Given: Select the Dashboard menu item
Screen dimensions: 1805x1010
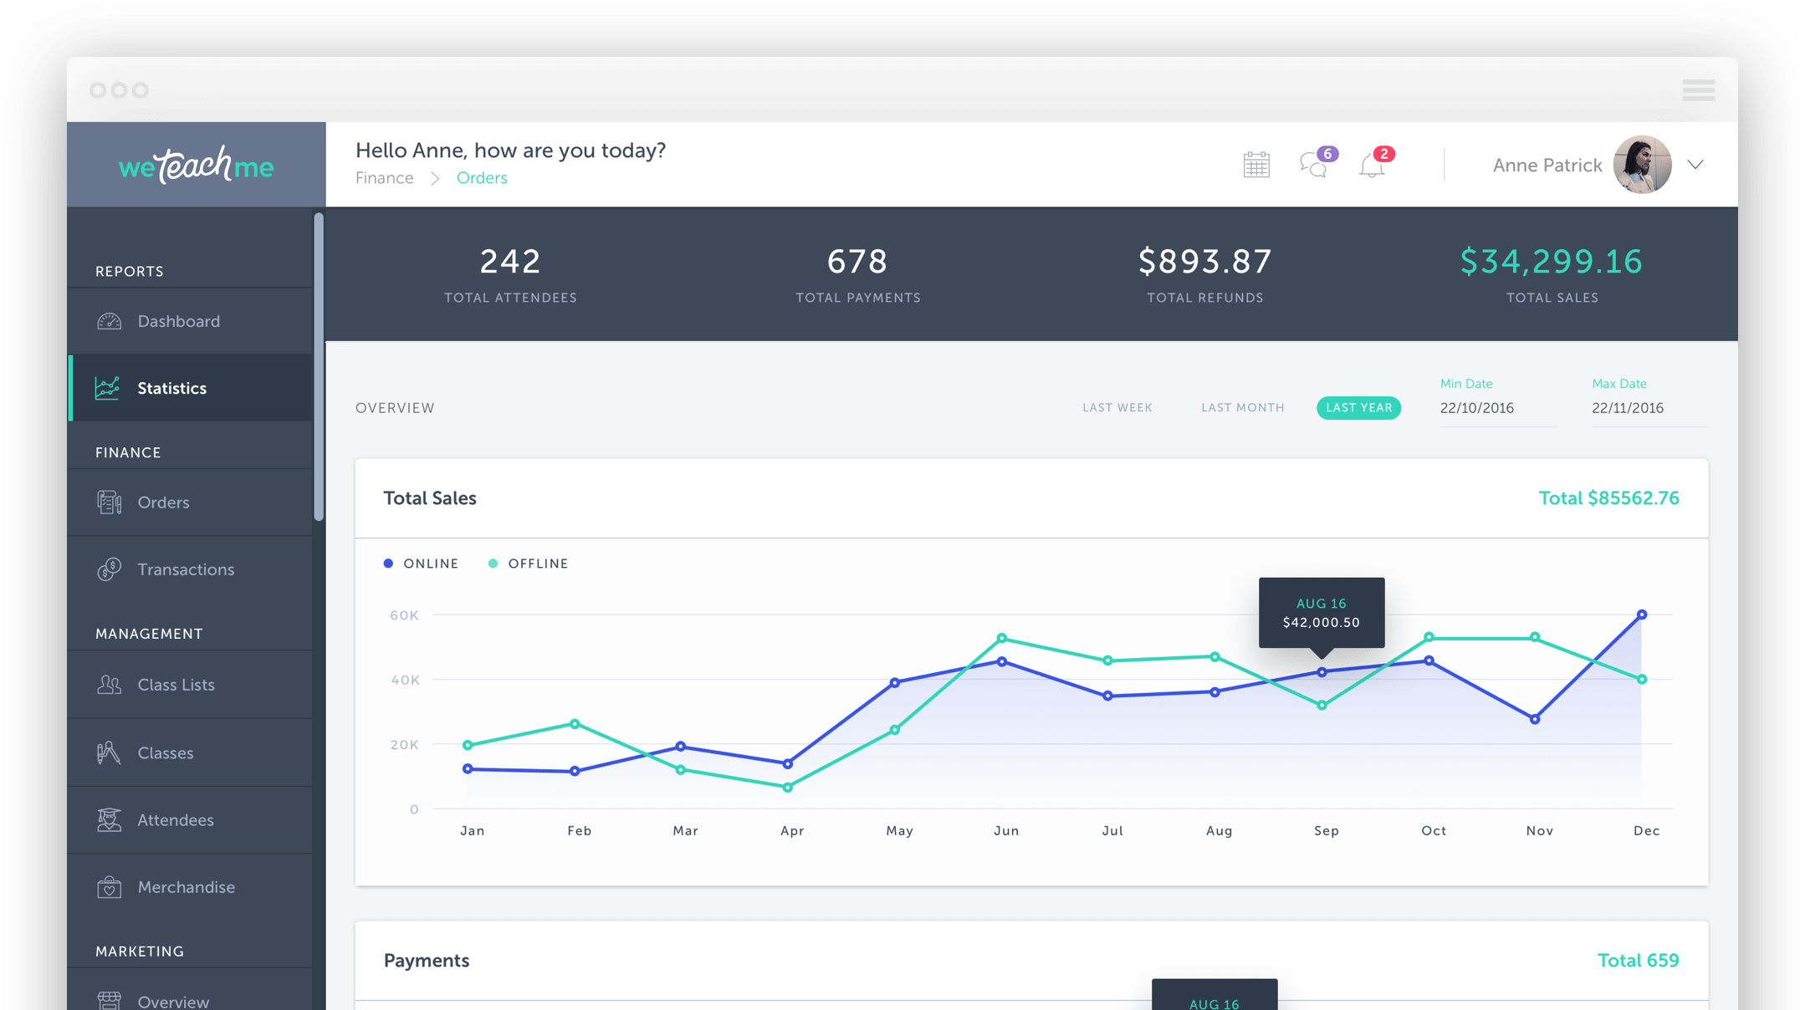Looking at the screenshot, I should click(191, 321).
